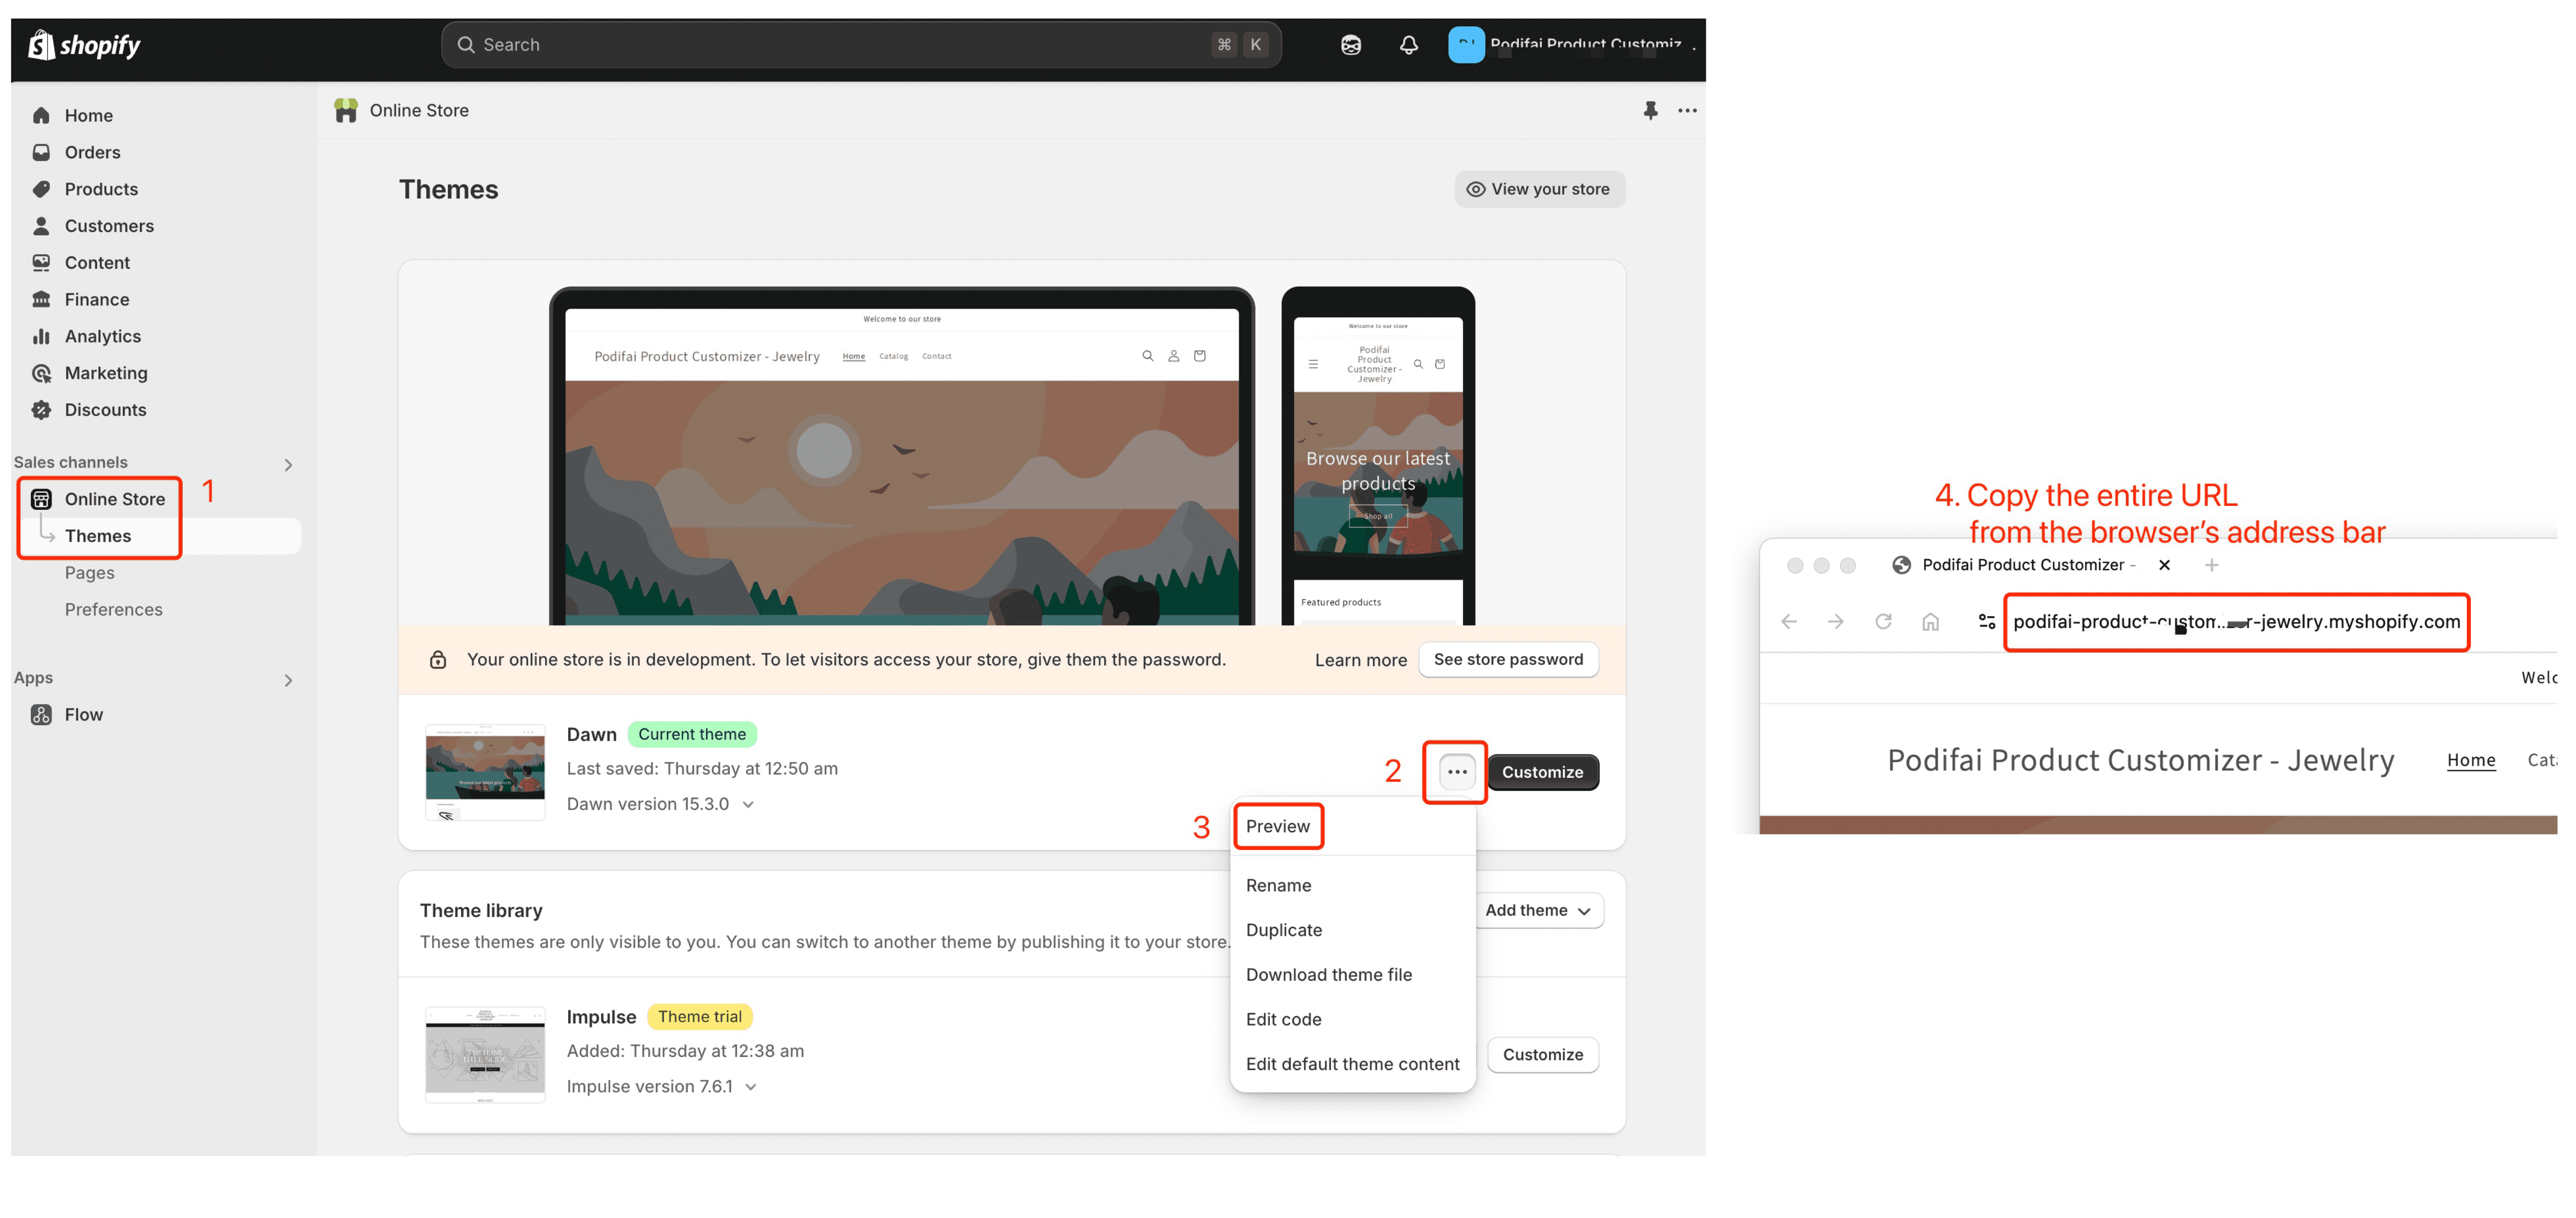
Task: Open the Marketing section
Action: 107,373
